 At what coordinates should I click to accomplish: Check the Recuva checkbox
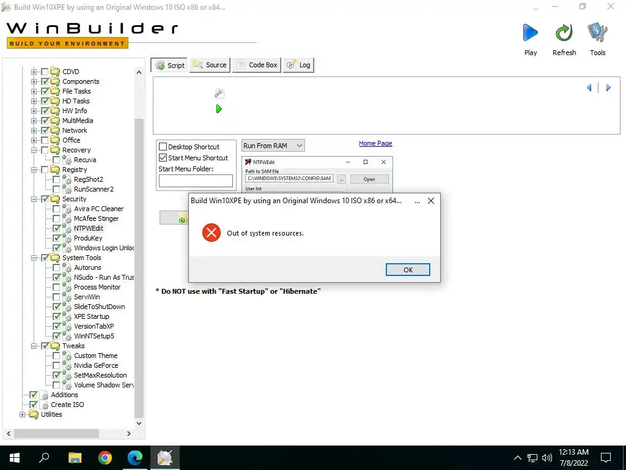tap(57, 160)
